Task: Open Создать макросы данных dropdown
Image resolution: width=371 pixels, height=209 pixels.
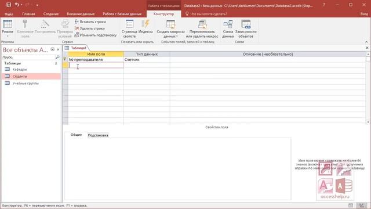Action: (170, 29)
